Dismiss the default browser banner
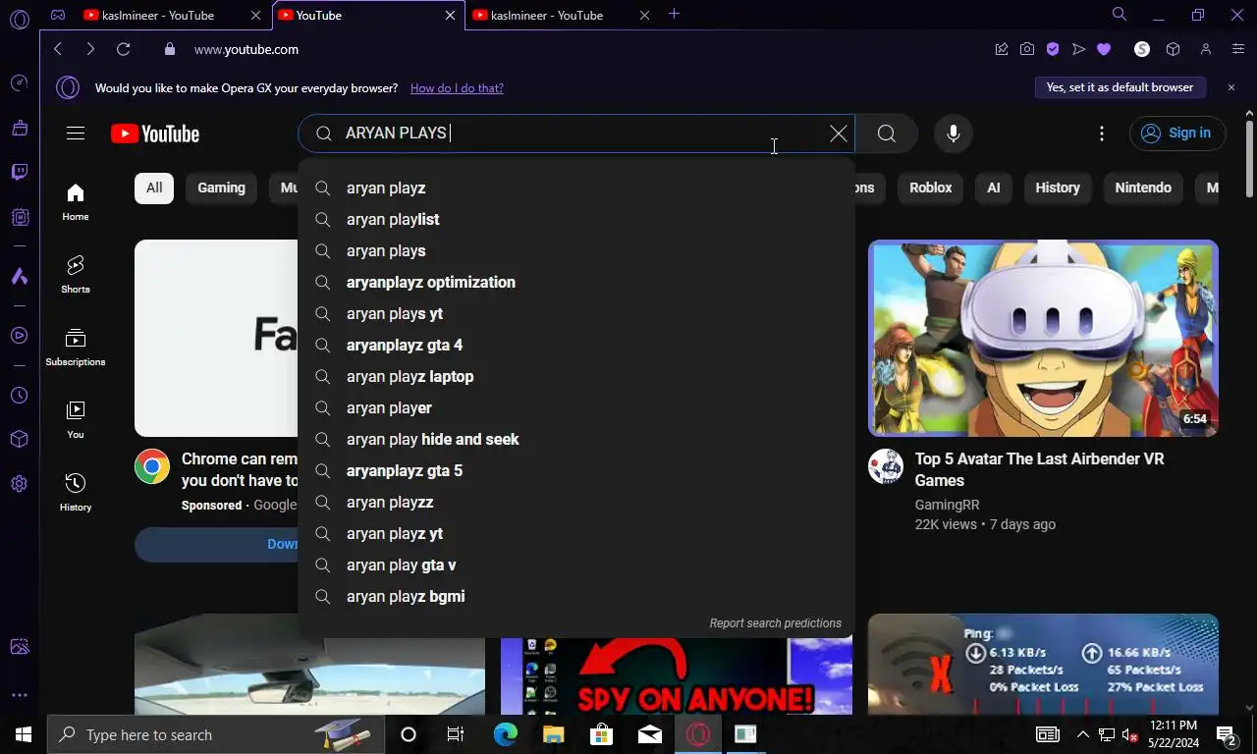 coord(1231,87)
